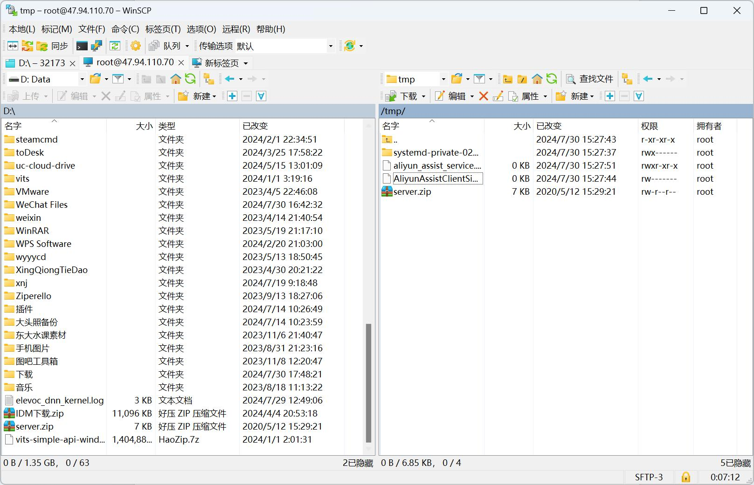Click the remote panel 编辑 edit button
This screenshot has height=485, width=754.
(450, 96)
